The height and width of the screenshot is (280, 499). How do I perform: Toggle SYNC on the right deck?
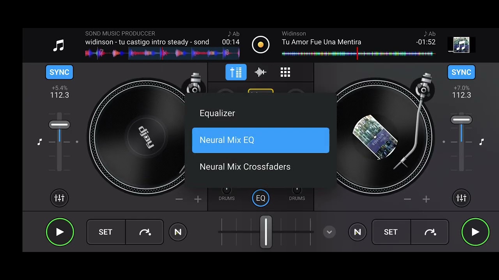tap(461, 72)
